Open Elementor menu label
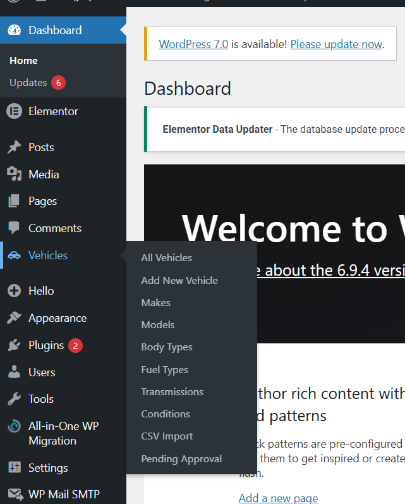The image size is (405, 504). [x=53, y=111]
